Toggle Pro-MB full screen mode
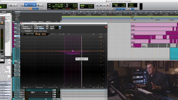Screen dimensions: 178x100 tap(106, 34)
